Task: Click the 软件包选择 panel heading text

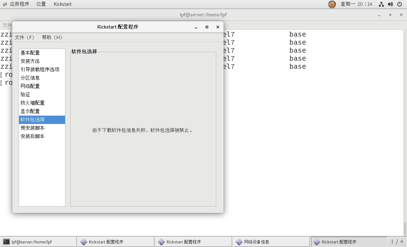Action: click(x=84, y=51)
